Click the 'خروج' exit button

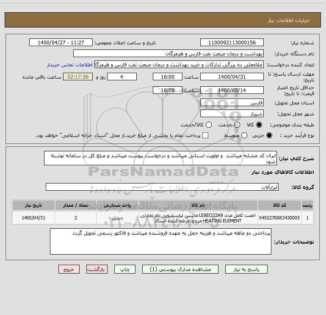point(69,269)
